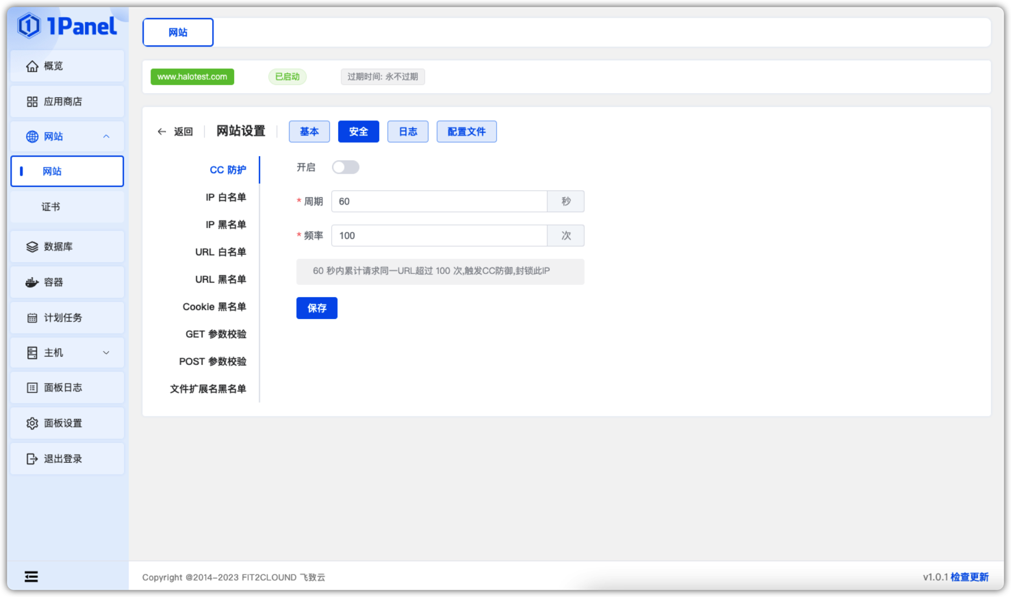Open 面板日志 log icon in sidebar
The height and width of the screenshot is (597, 1011).
31,388
